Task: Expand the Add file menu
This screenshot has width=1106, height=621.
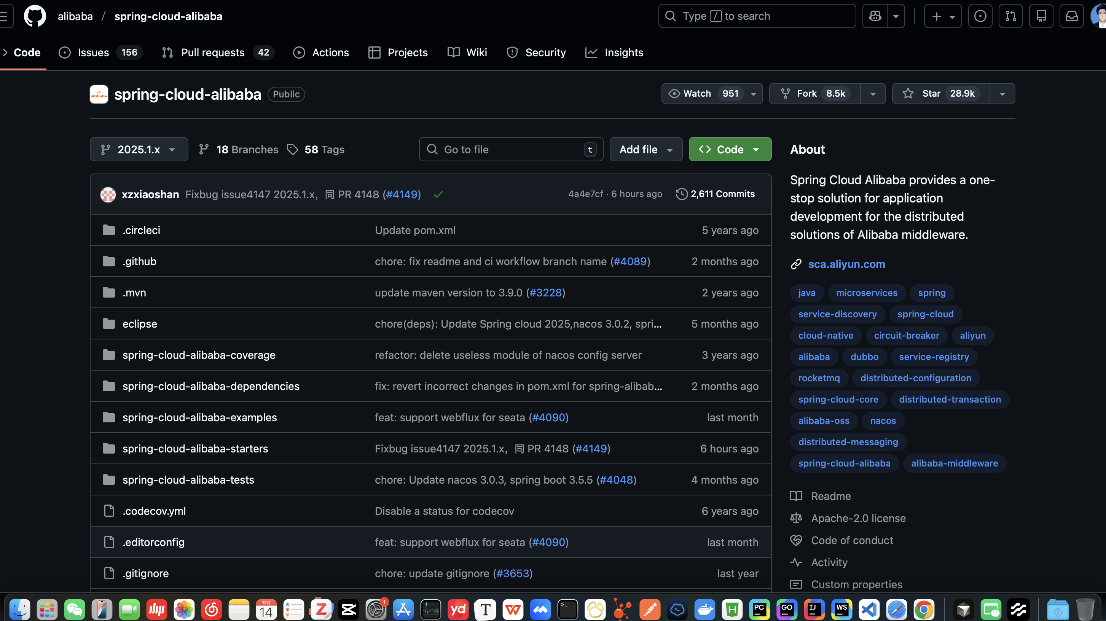Action: pyautogui.click(x=645, y=149)
